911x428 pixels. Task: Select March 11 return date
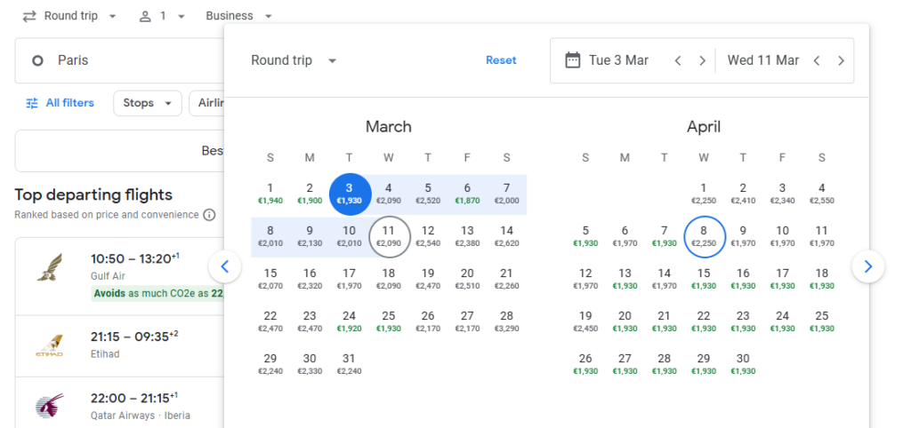pos(389,236)
